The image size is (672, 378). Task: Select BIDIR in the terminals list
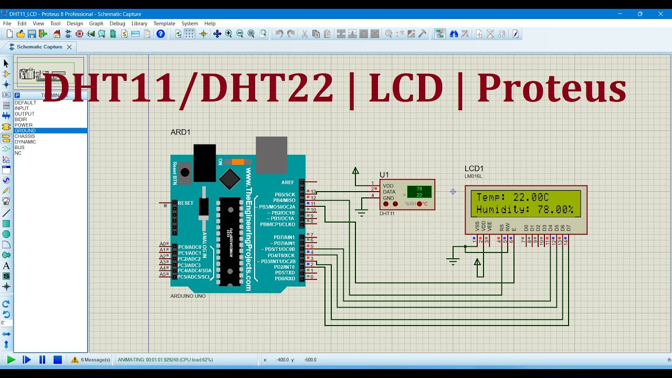click(50, 119)
